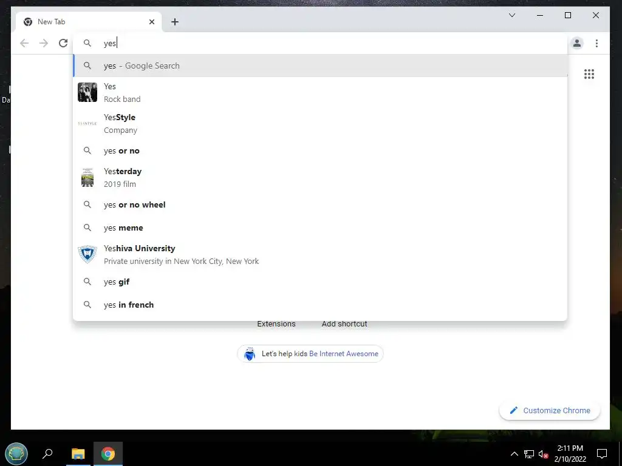
Task: Open the Extensions shortcut
Action: tap(276, 324)
